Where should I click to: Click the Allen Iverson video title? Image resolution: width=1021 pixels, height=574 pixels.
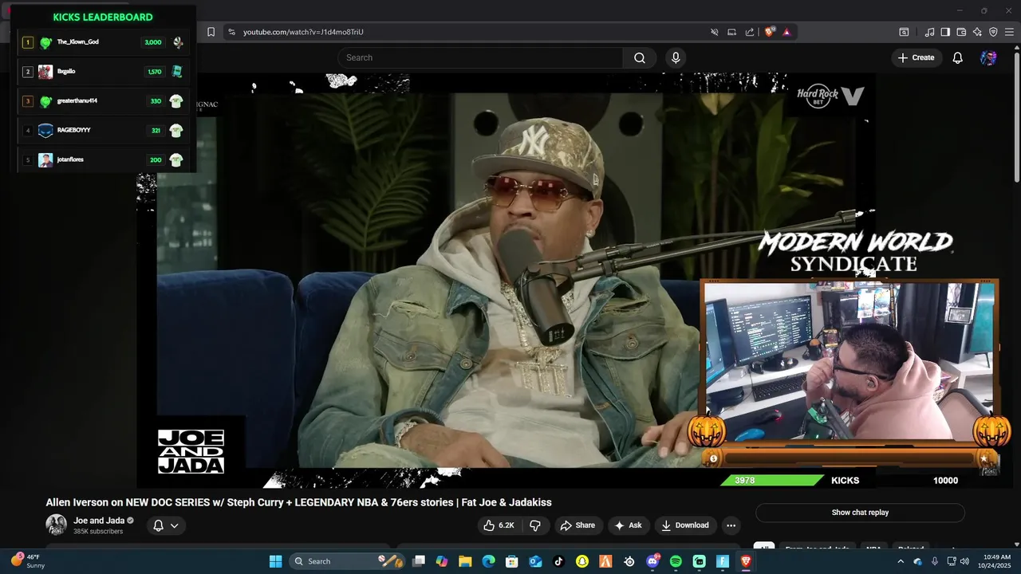tap(298, 502)
